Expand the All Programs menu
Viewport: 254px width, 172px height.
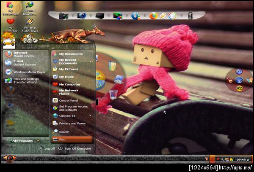coord(25,141)
